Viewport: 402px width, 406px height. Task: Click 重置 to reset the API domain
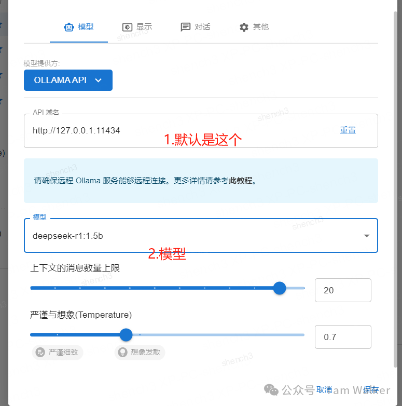click(x=348, y=130)
